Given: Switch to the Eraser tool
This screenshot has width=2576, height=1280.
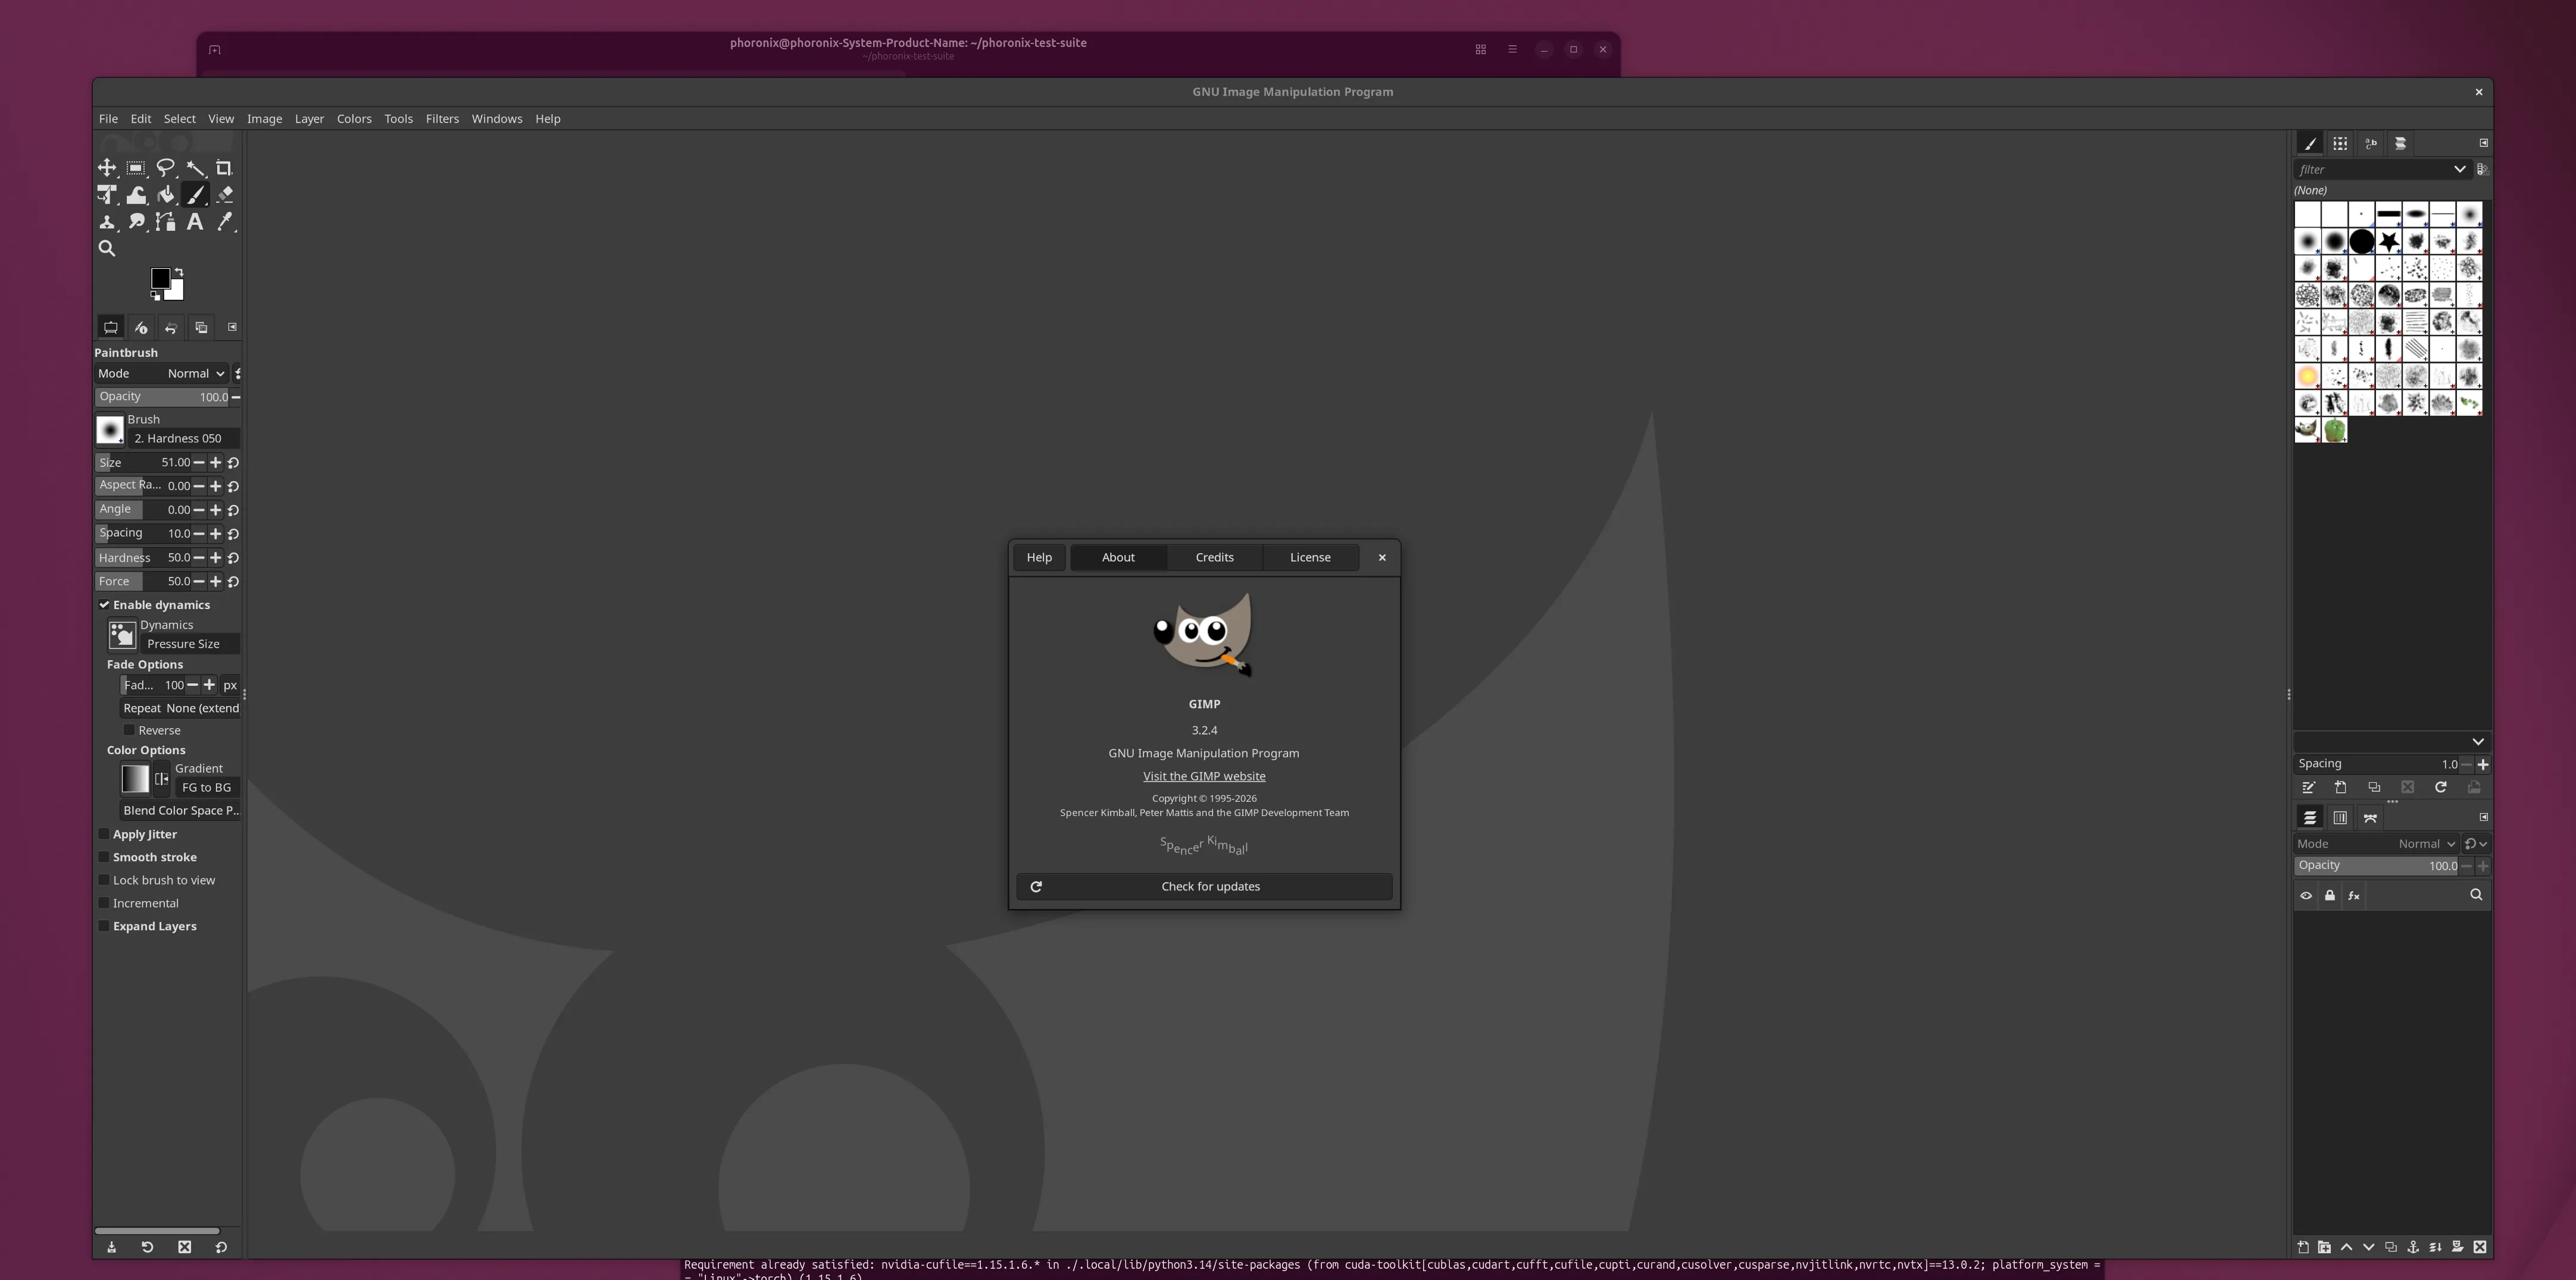Looking at the screenshot, I should tap(225, 195).
